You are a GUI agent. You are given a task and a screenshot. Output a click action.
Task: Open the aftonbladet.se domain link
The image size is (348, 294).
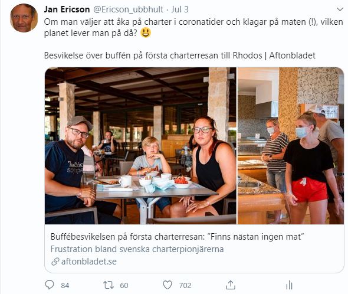(89, 262)
